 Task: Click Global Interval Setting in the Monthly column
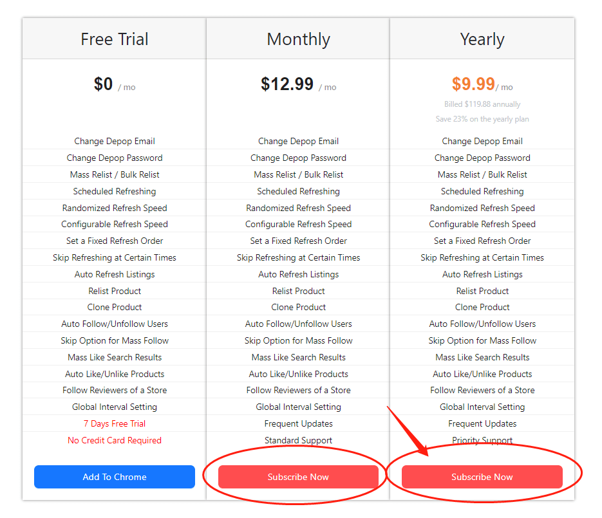[x=298, y=407]
